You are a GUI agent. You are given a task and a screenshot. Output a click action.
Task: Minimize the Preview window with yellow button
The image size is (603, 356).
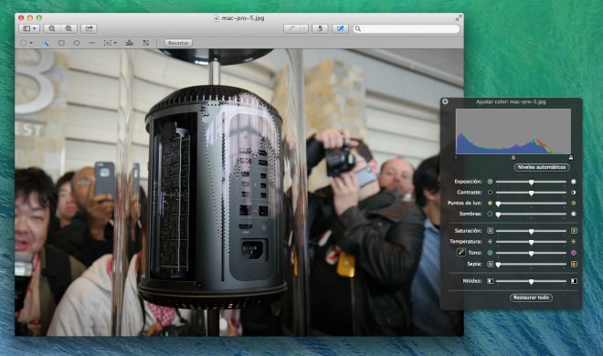(30, 17)
